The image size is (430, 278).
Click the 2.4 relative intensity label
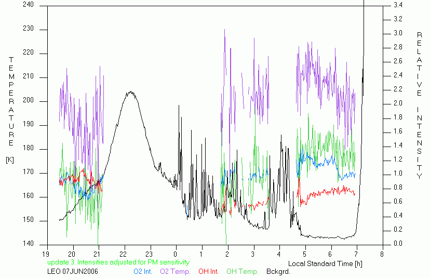[398, 75]
